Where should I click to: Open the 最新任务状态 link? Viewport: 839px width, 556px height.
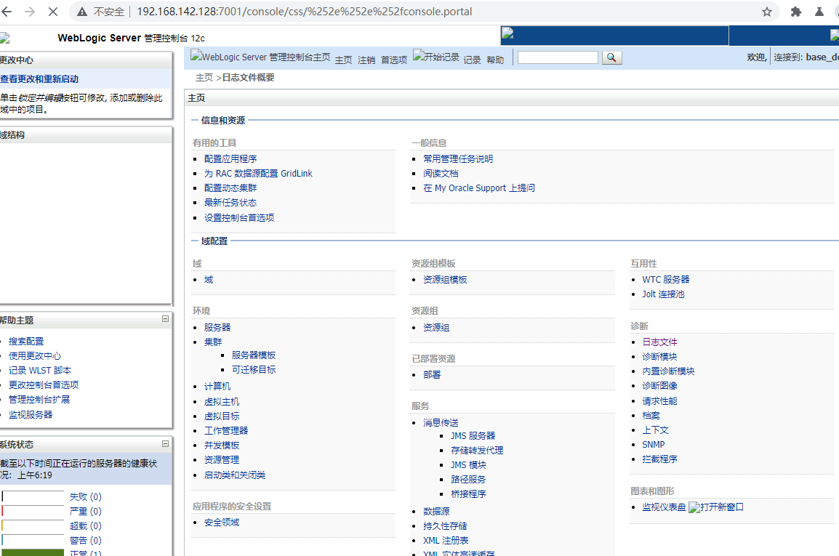click(230, 202)
